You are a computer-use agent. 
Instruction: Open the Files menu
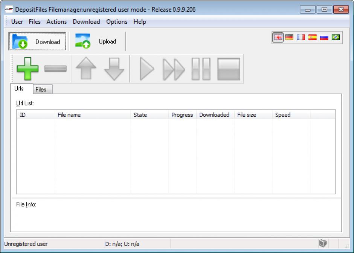click(35, 22)
